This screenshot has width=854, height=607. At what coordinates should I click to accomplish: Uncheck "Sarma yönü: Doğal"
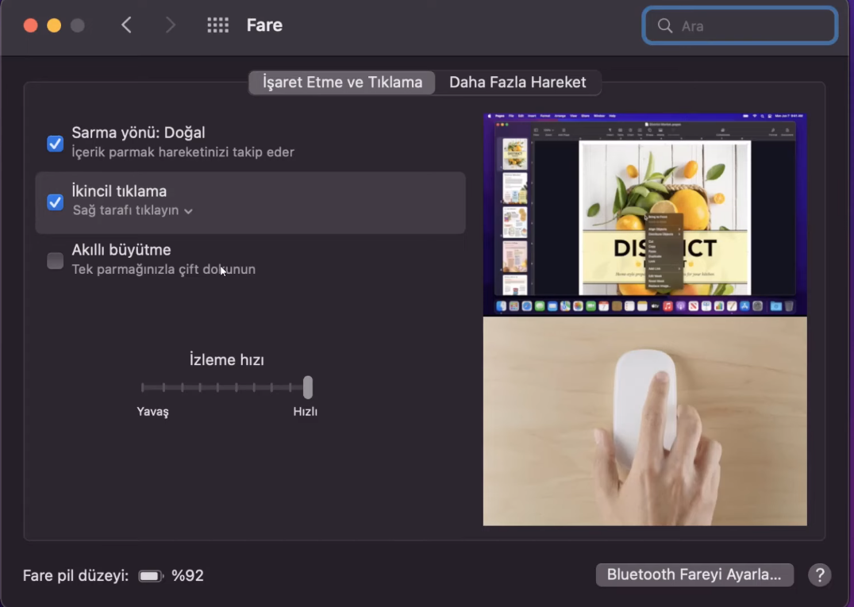(55, 144)
